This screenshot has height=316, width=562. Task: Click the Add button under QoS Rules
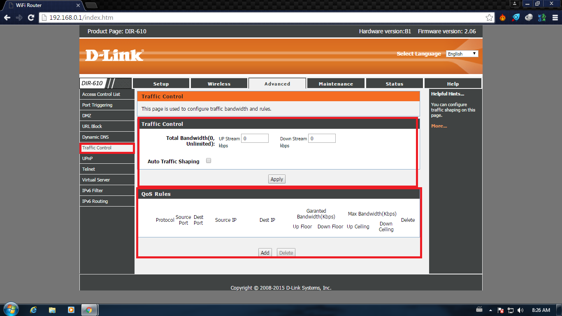tap(265, 253)
